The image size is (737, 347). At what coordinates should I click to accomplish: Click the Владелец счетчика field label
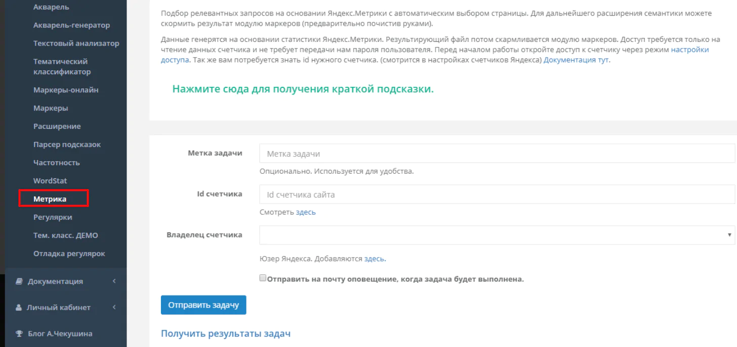pos(204,235)
